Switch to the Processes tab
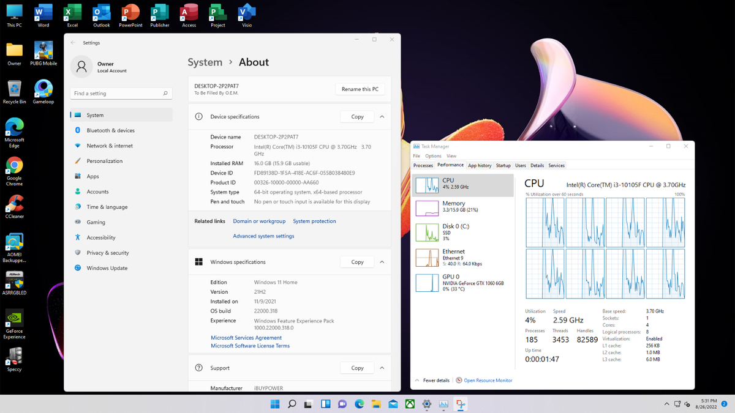This screenshot has width=735, height=413. 423,165
